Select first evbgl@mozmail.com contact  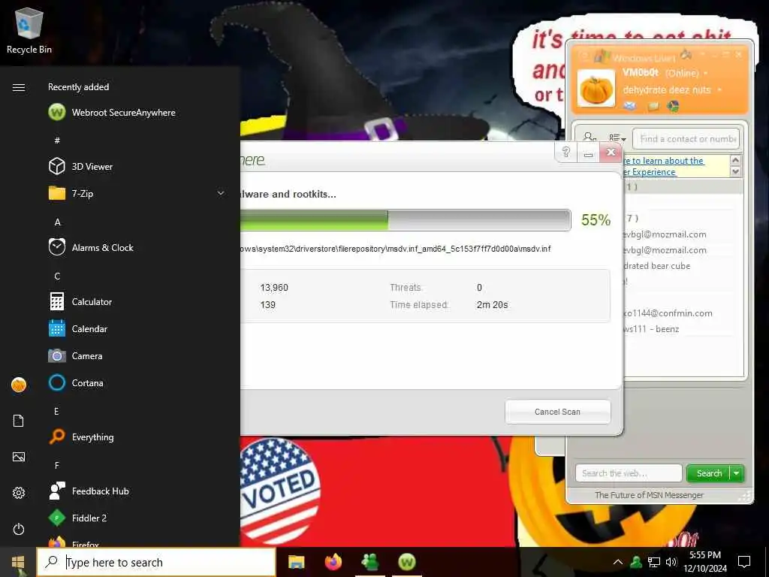click(x=665, y=234)
